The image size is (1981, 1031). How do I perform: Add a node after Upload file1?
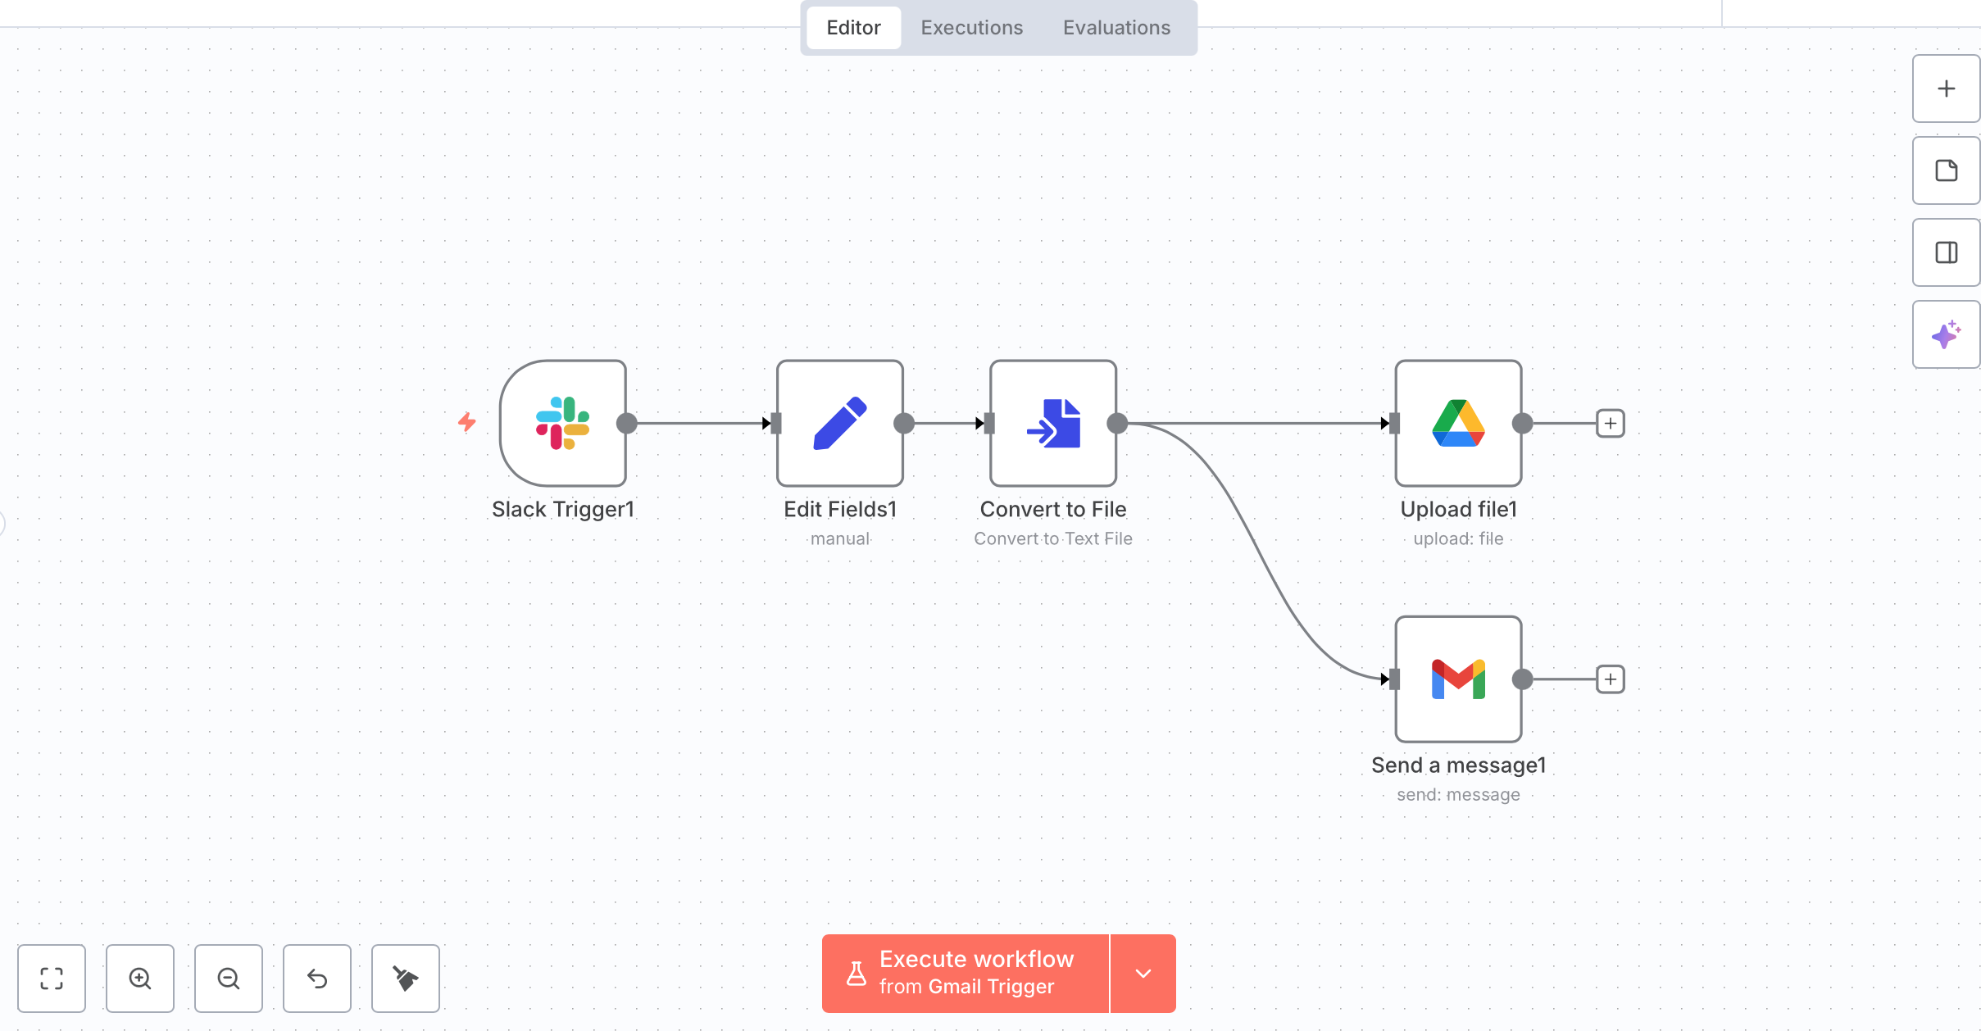click(1611, 423)
